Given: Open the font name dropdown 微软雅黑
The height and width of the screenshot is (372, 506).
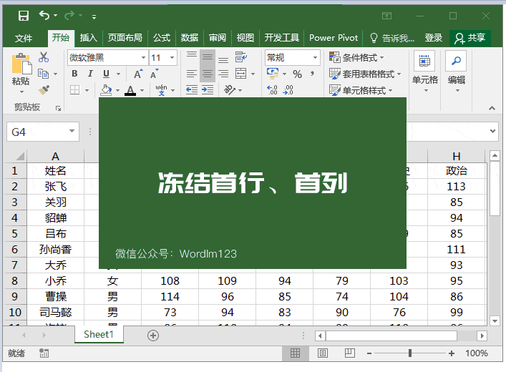Looking at the screenshot, I should [143, 58].
